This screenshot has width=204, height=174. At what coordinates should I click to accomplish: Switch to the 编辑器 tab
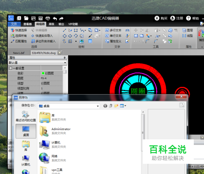40,24
